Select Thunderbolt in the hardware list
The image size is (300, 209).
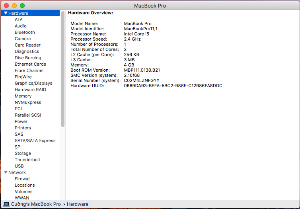(27, 160)
